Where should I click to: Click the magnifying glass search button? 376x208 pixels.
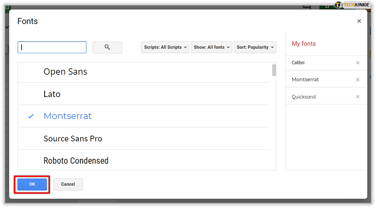[x=107, y=47]
